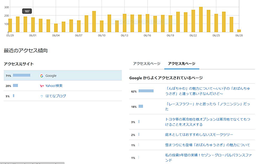
Task: Open the 「レースフラワー」 article link
Action: (x=207, y=107)
